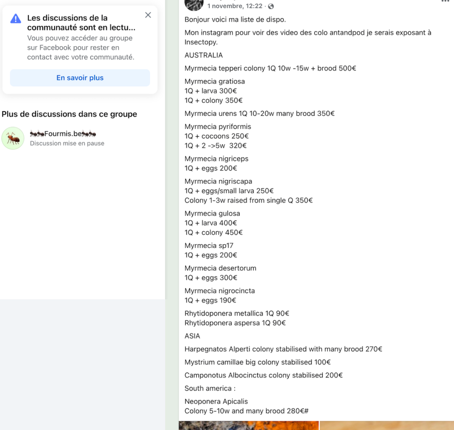Click the ASIA section heading in post
Viewport: 454px width, 430px height.
pos(192,336)
